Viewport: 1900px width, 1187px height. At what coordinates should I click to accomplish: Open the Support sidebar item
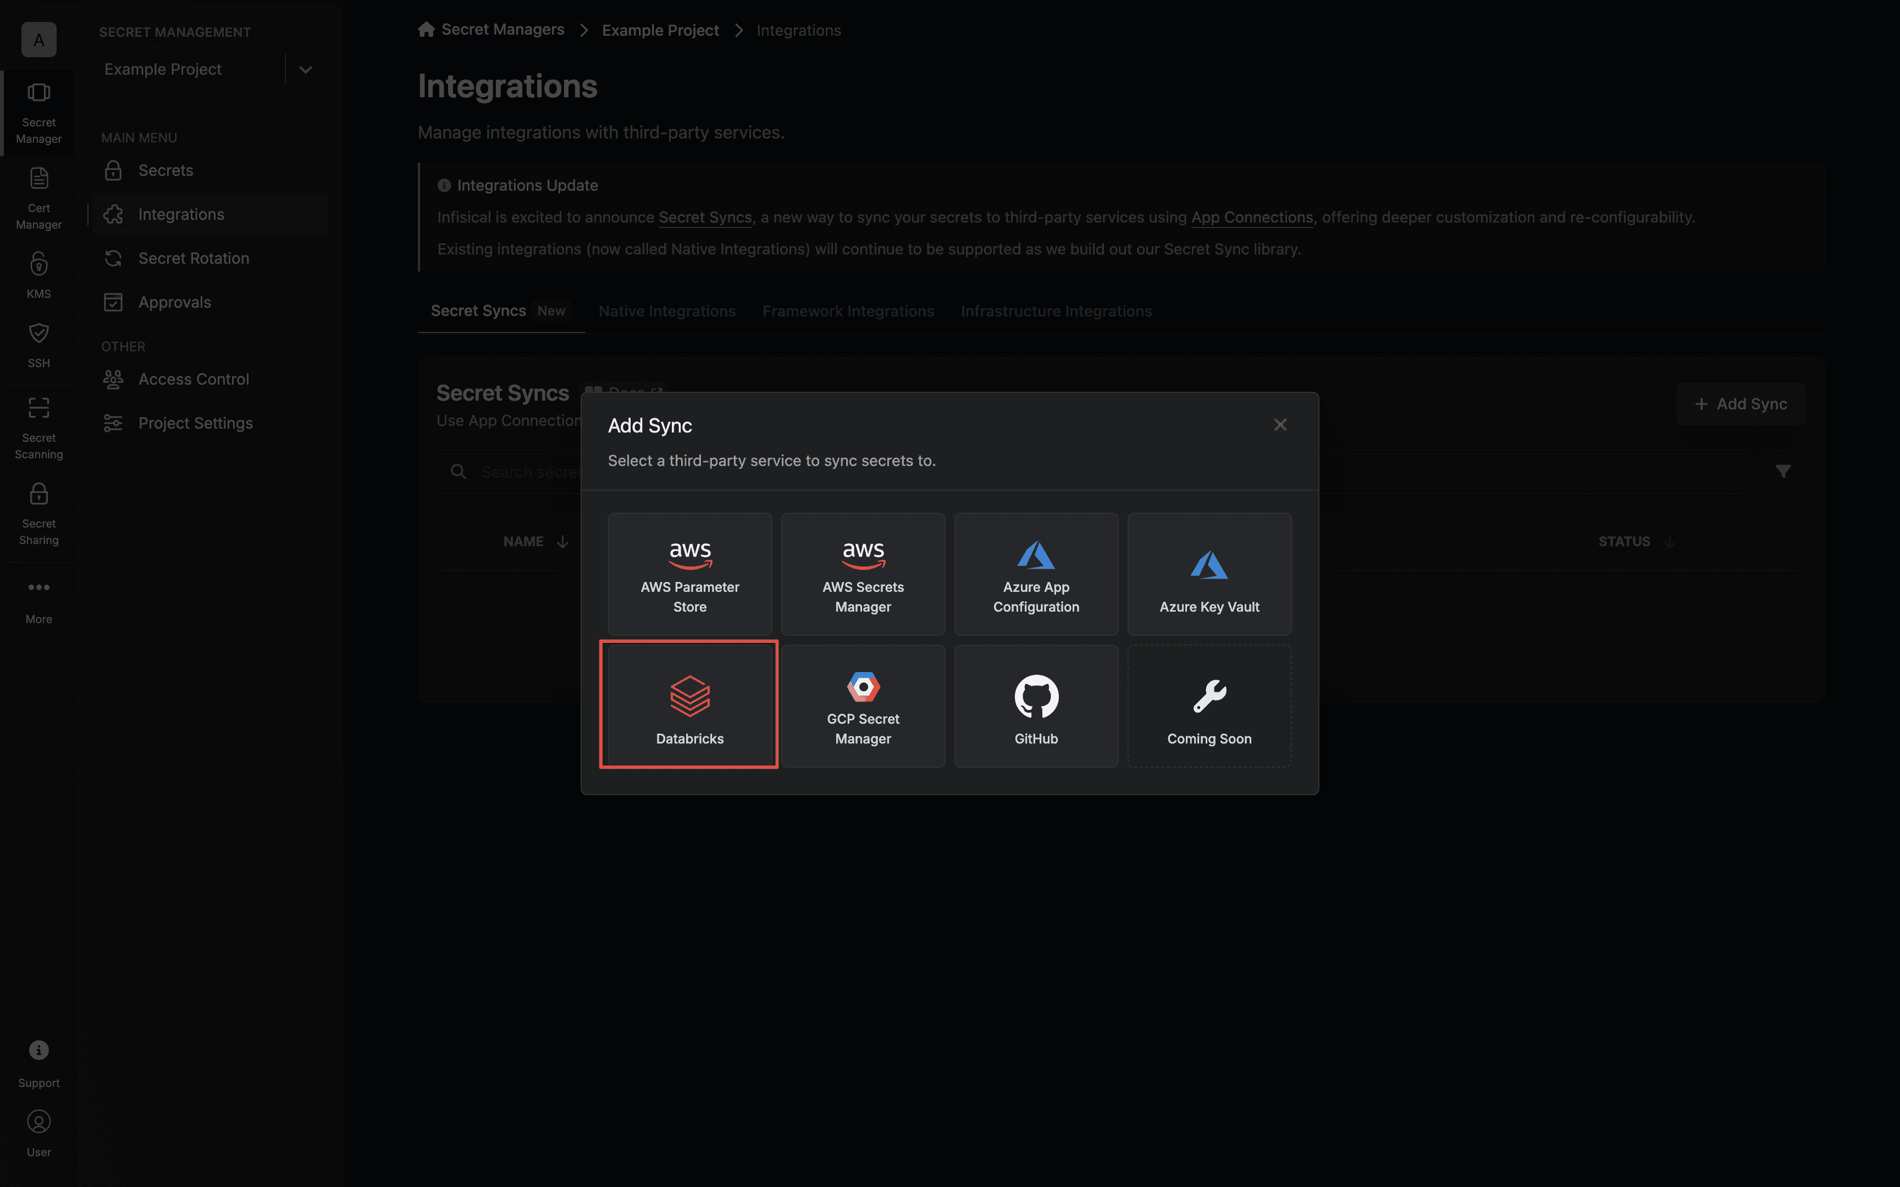pos(38,1064)
